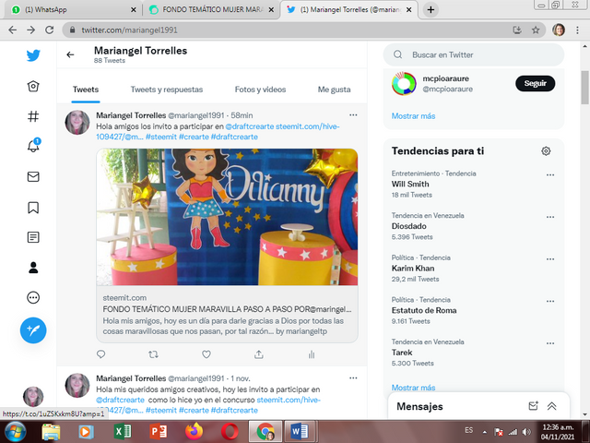
Task: Open steemit.com link card caption
Action: pos(227,314)
